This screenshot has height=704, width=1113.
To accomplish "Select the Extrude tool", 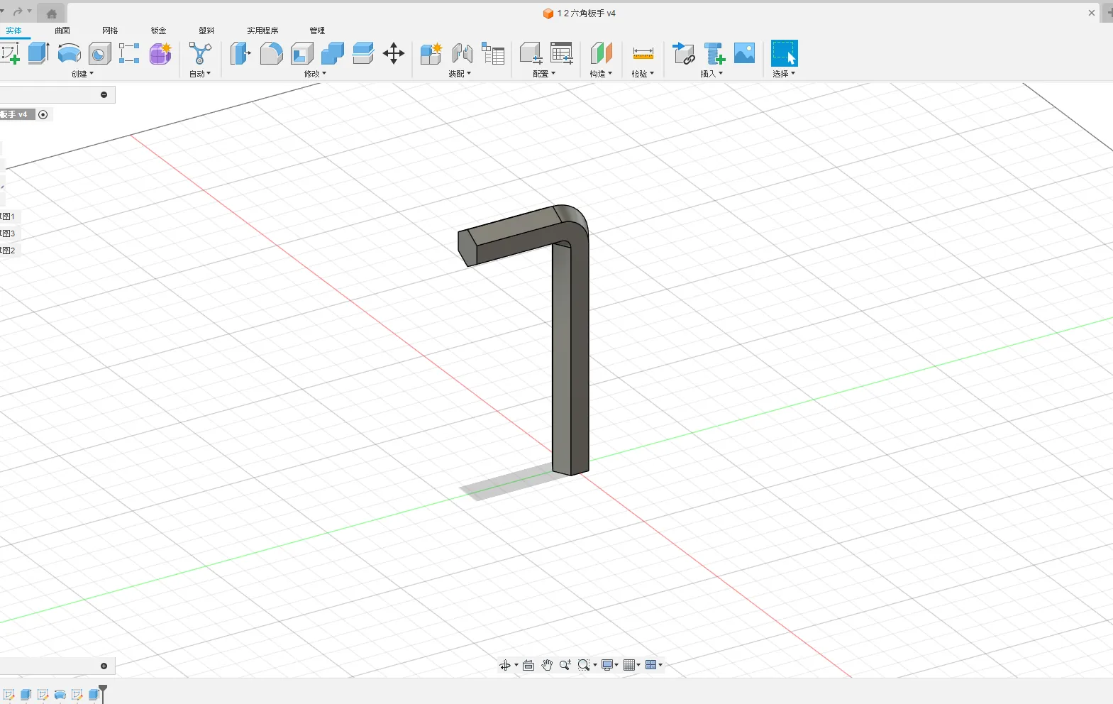I will point(38,53).
